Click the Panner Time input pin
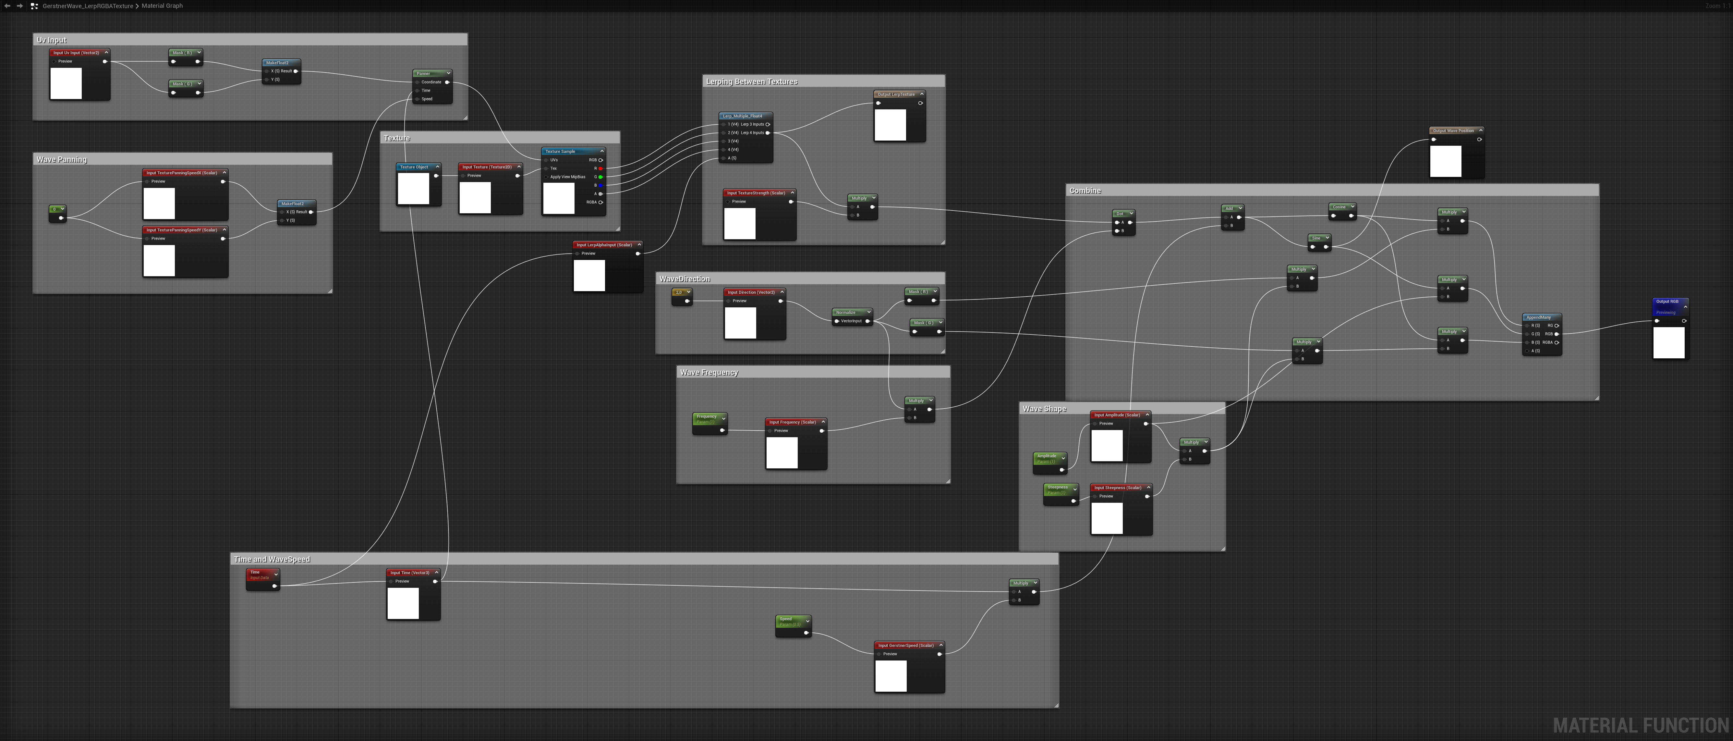The image size is (1733, 741). pyautogui.click(x=417, y=90)
